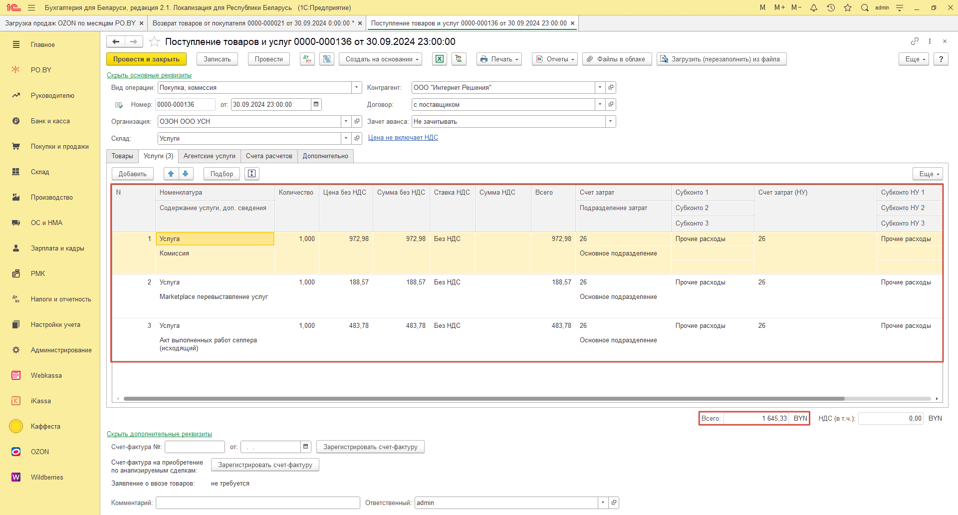
Task: Switch to Агентские услуги tab
Action: click(210, 156)
